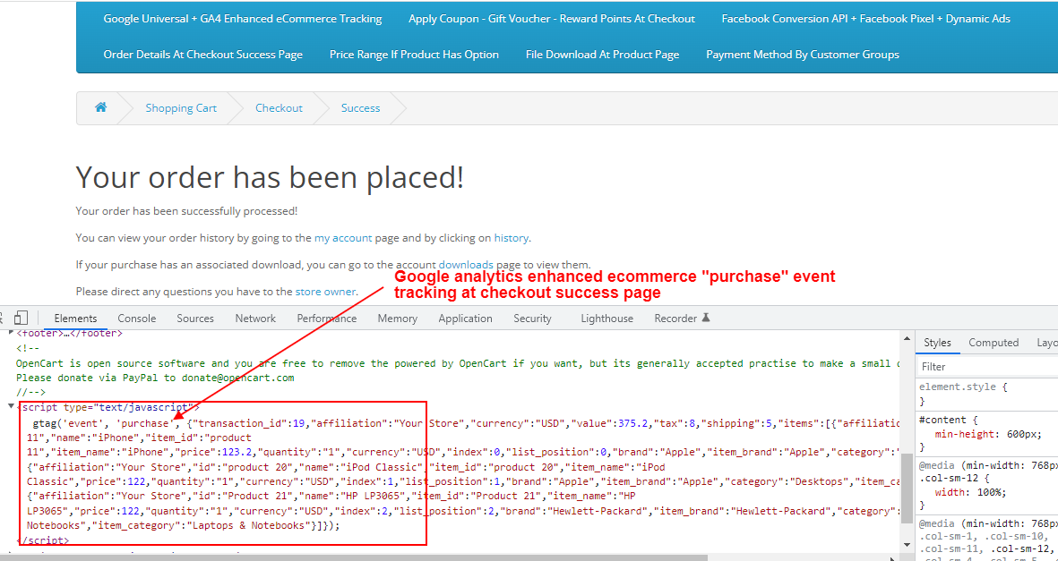Click the home icon in breadcrumb
This screenshot has height=561, width=1058.
click(101, 107)
